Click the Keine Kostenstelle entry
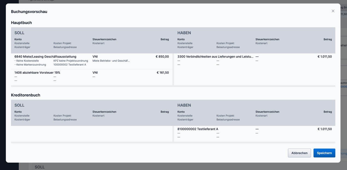 27,61
